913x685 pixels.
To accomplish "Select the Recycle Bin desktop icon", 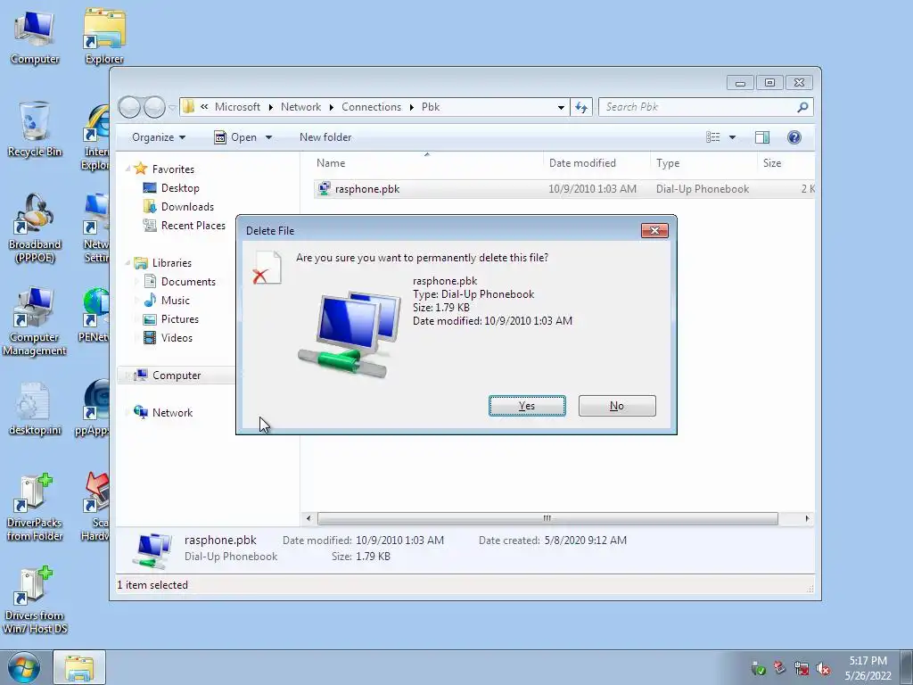I will click(x=35, y=130).
